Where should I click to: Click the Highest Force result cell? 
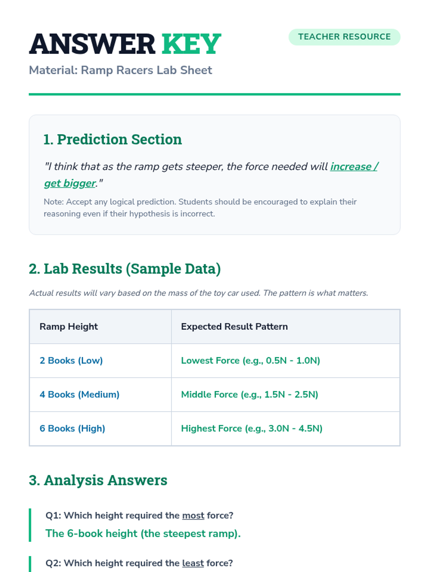286,428
